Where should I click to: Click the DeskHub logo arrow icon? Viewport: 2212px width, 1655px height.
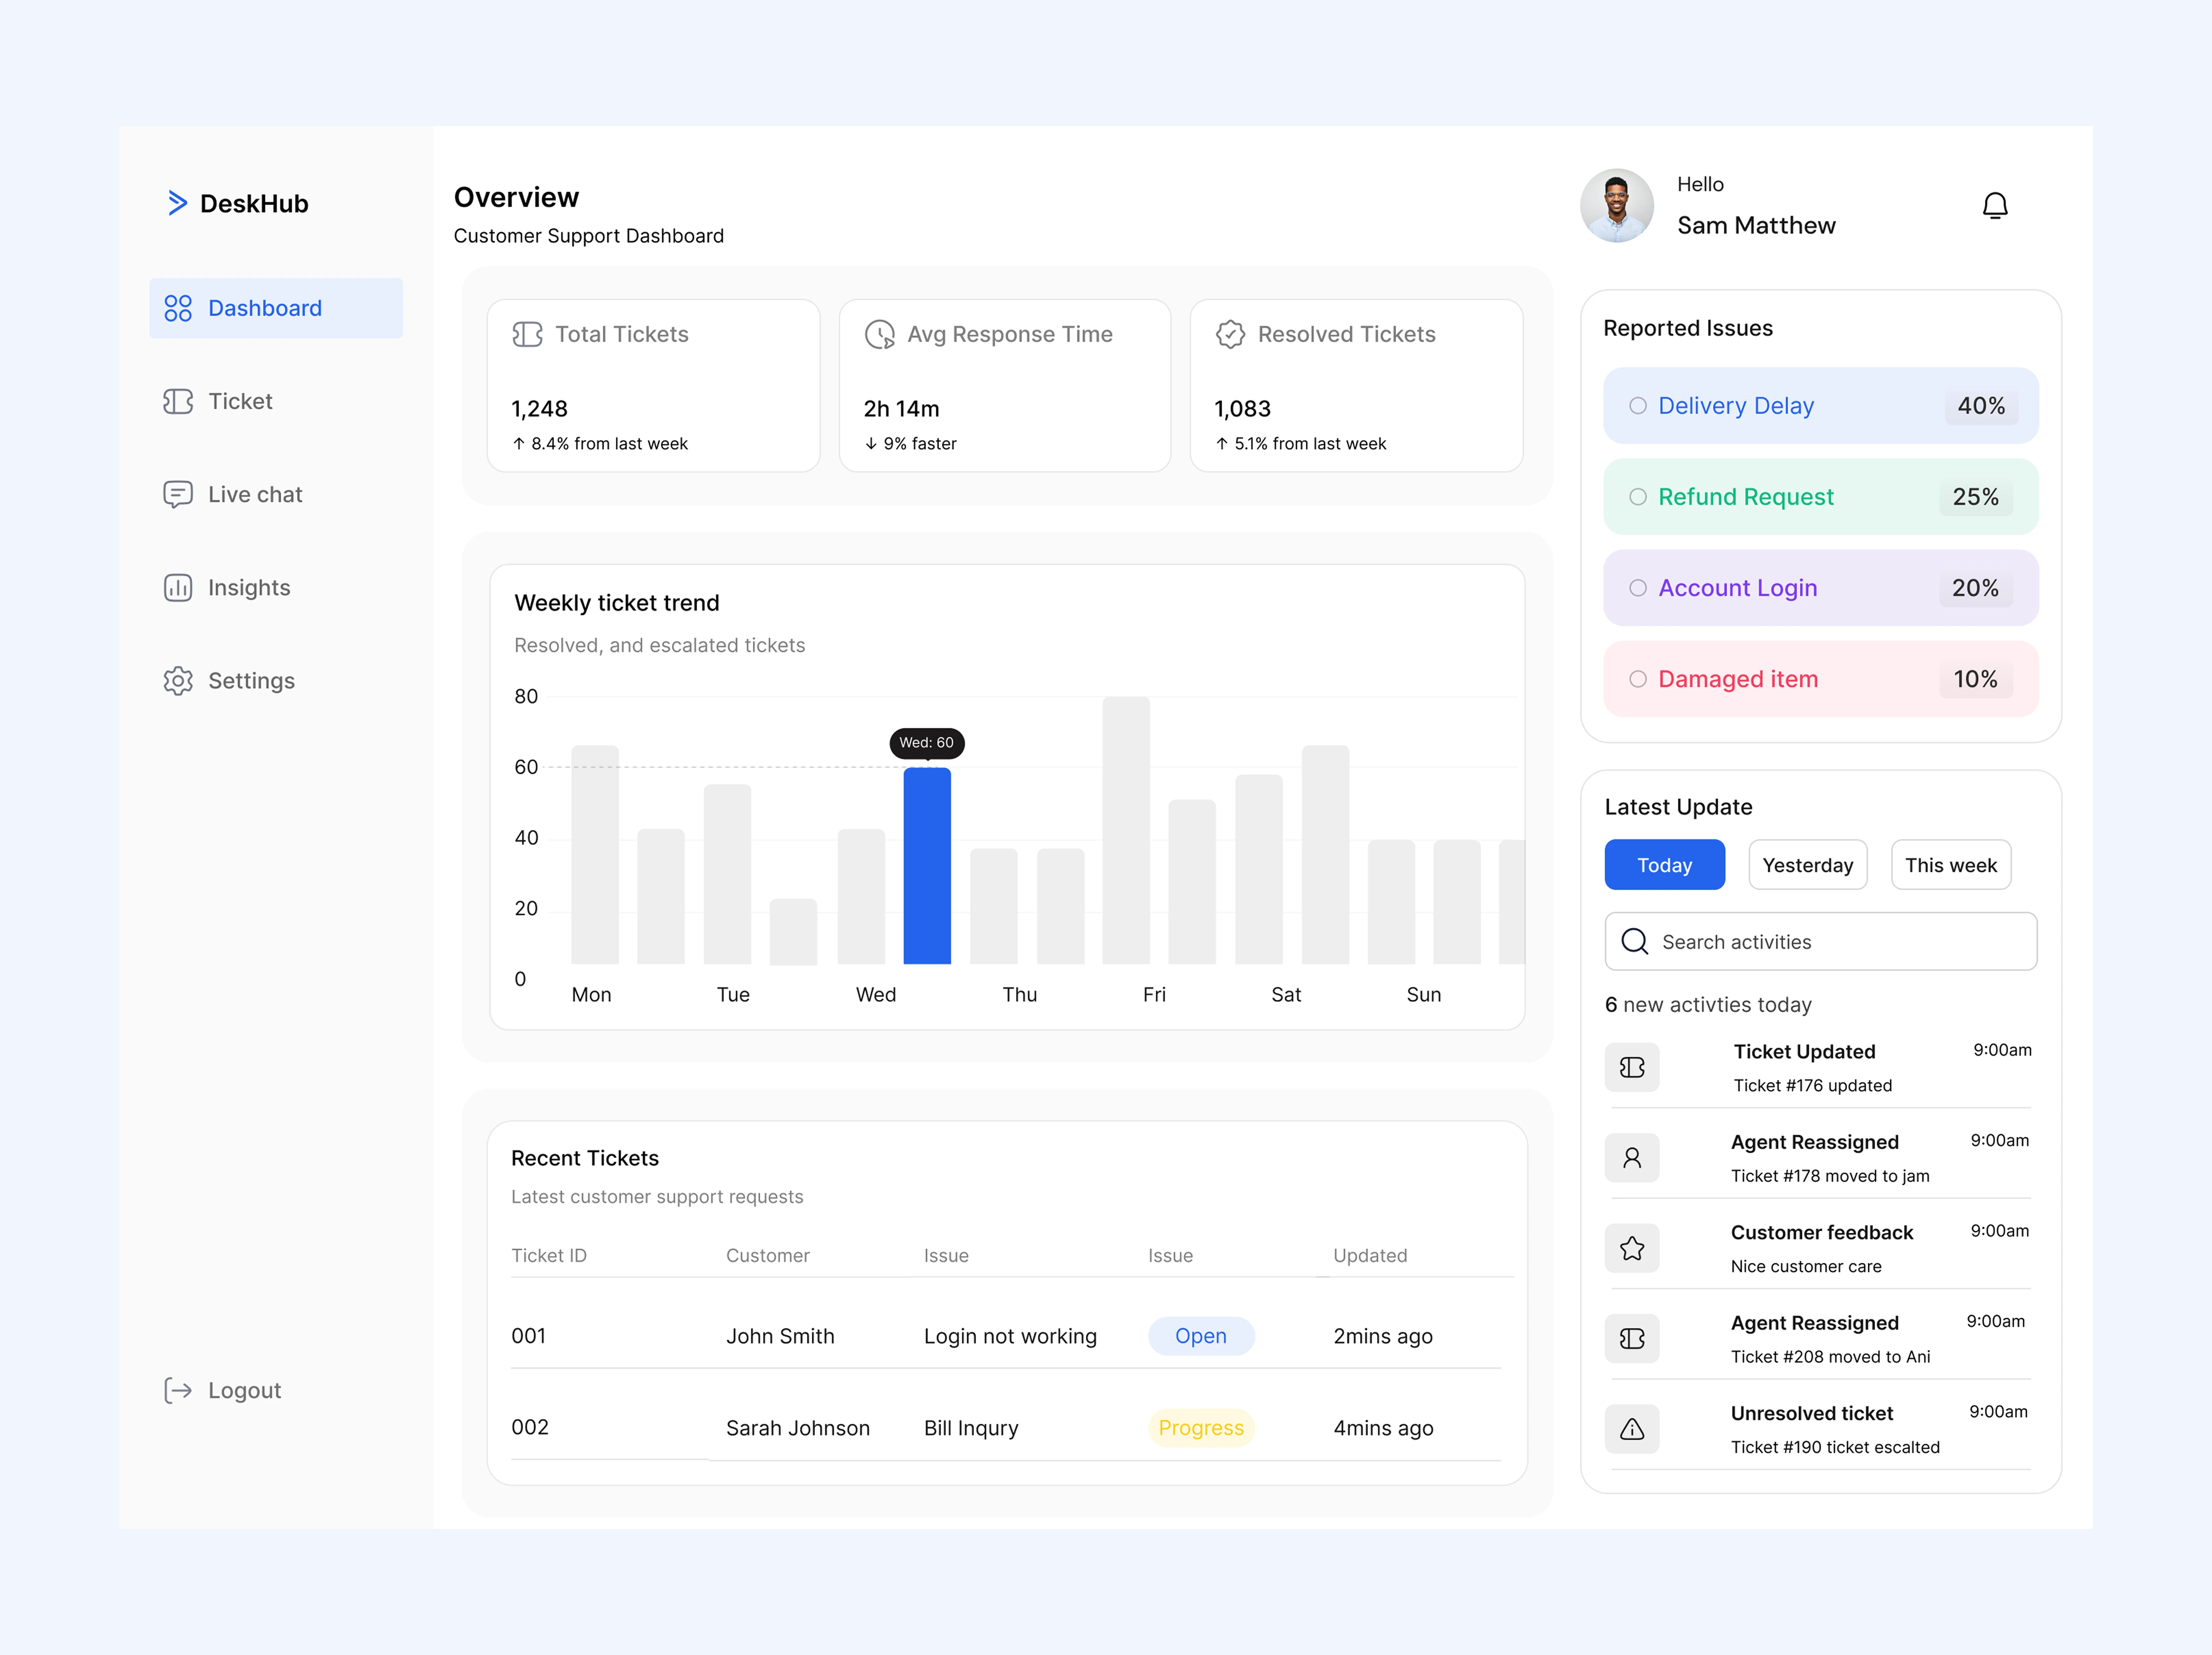tap(177, 203)
